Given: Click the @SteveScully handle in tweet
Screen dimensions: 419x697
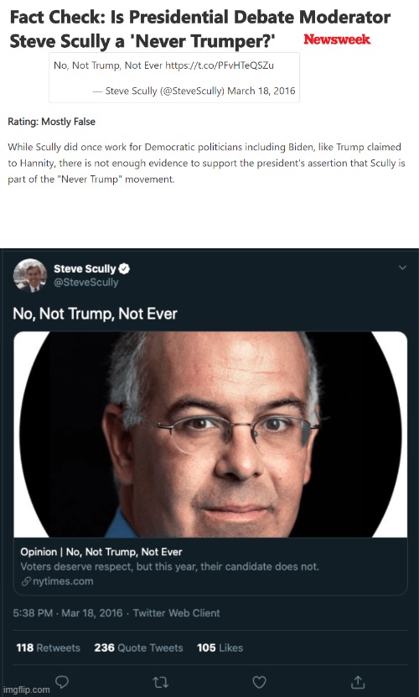Looking at the screenshot, I should pyautogui.click(x=85, y=283).
